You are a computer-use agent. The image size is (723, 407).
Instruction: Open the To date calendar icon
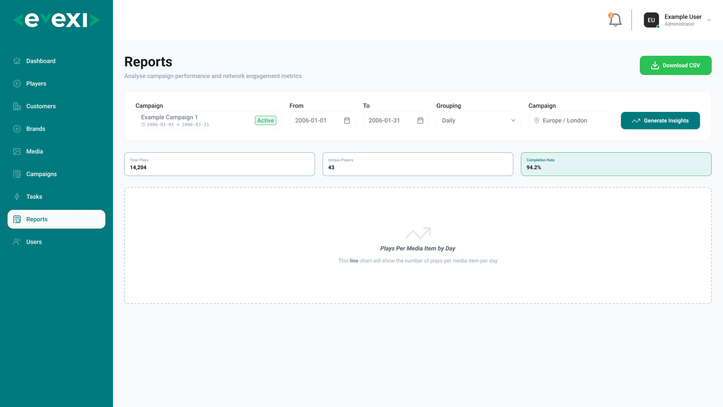click(x=420, y=121)
